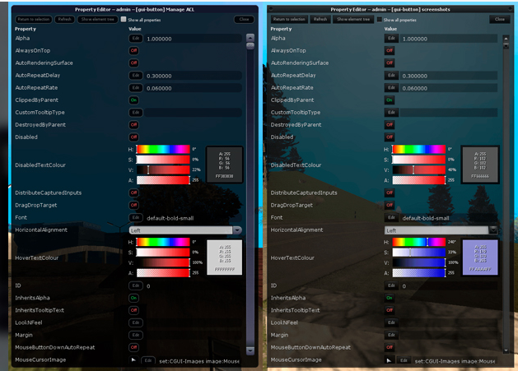Image resolution: width=518 pixels, height=371 pixels.
Task: Click HoverTextColour hue slider in screenshots panel
Action: click(x=418, y=243)
